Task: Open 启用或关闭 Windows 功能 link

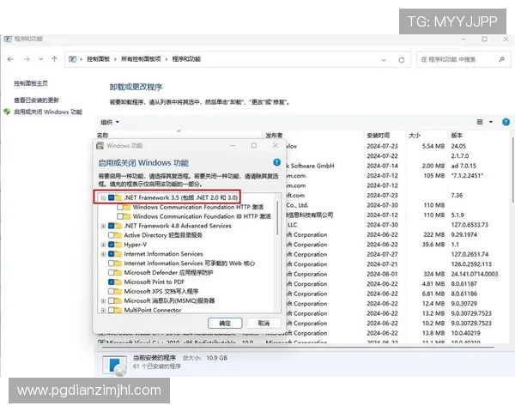Action: 48,112
